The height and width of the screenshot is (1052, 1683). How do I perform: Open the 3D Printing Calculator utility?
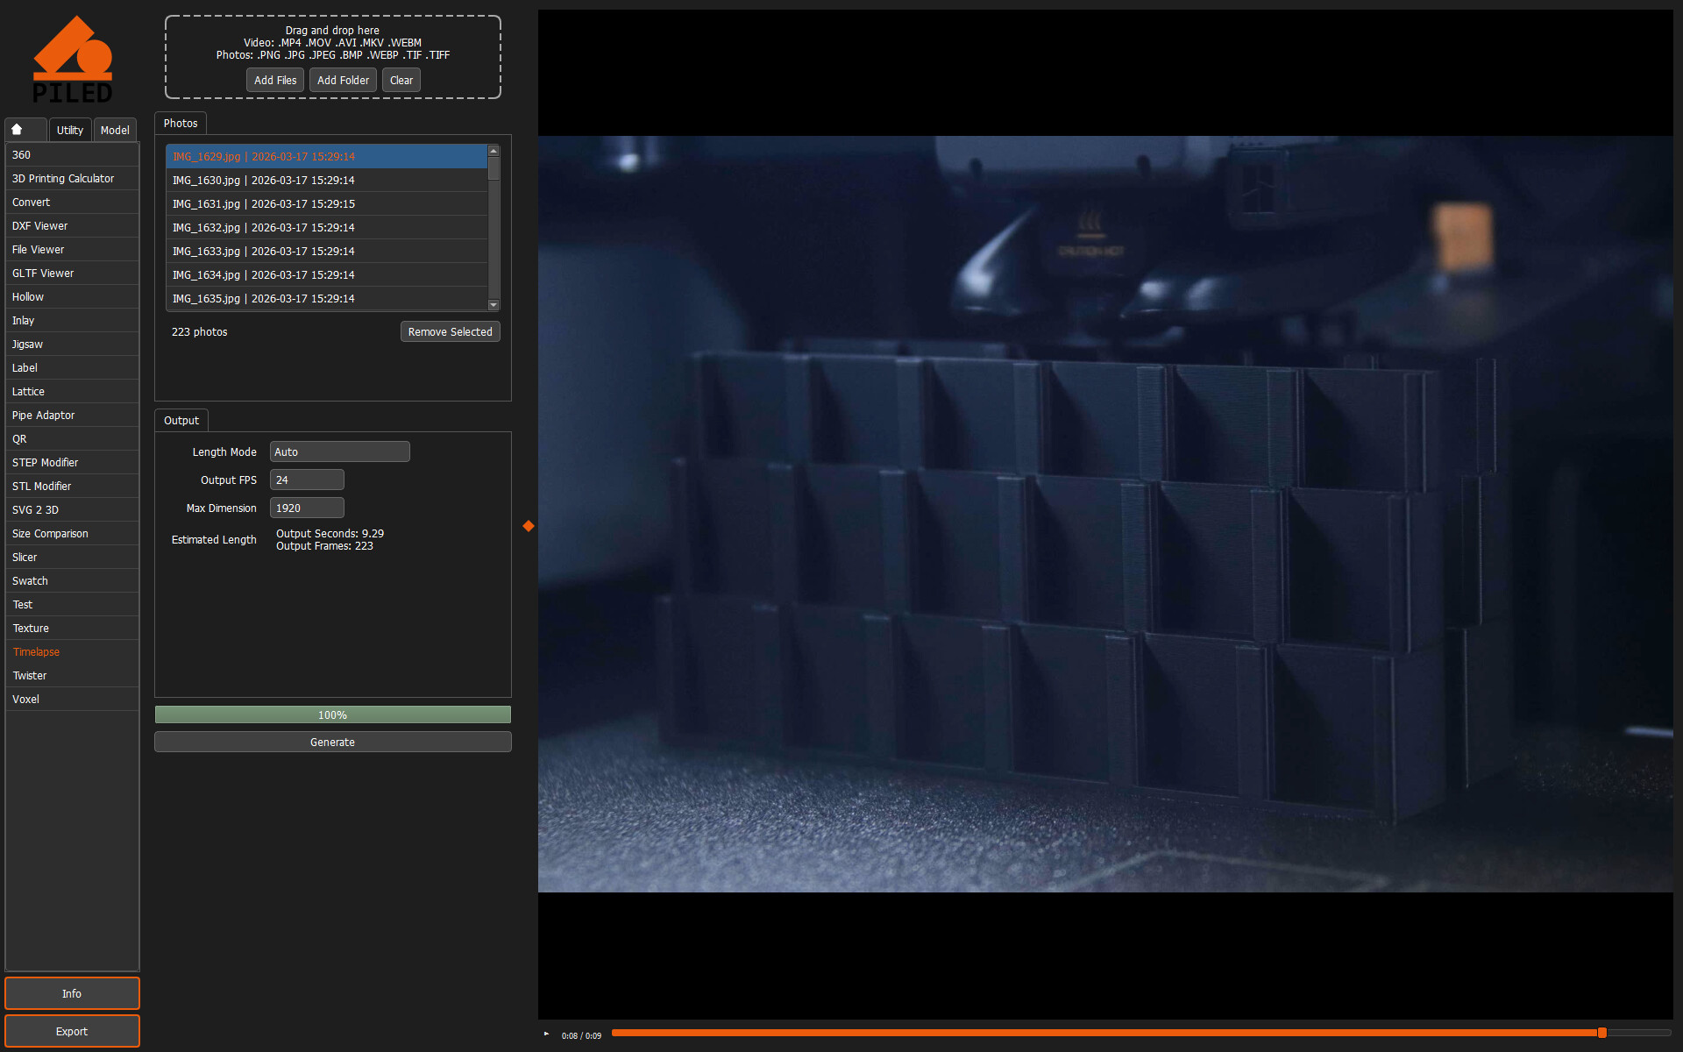pos(72,178)
